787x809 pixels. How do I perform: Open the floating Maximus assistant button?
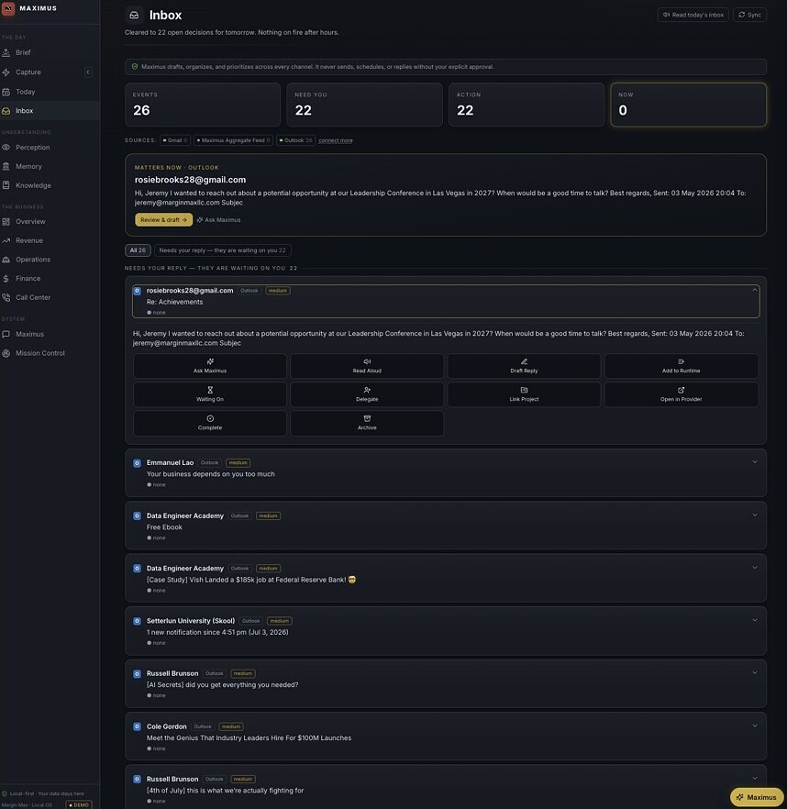tap(757, 797)
